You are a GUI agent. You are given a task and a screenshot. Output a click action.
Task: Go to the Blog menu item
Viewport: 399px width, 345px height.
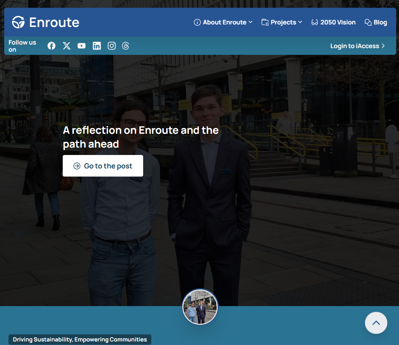[380, 22]
